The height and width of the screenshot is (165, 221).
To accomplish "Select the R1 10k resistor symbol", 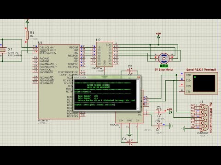I will 27,35.
